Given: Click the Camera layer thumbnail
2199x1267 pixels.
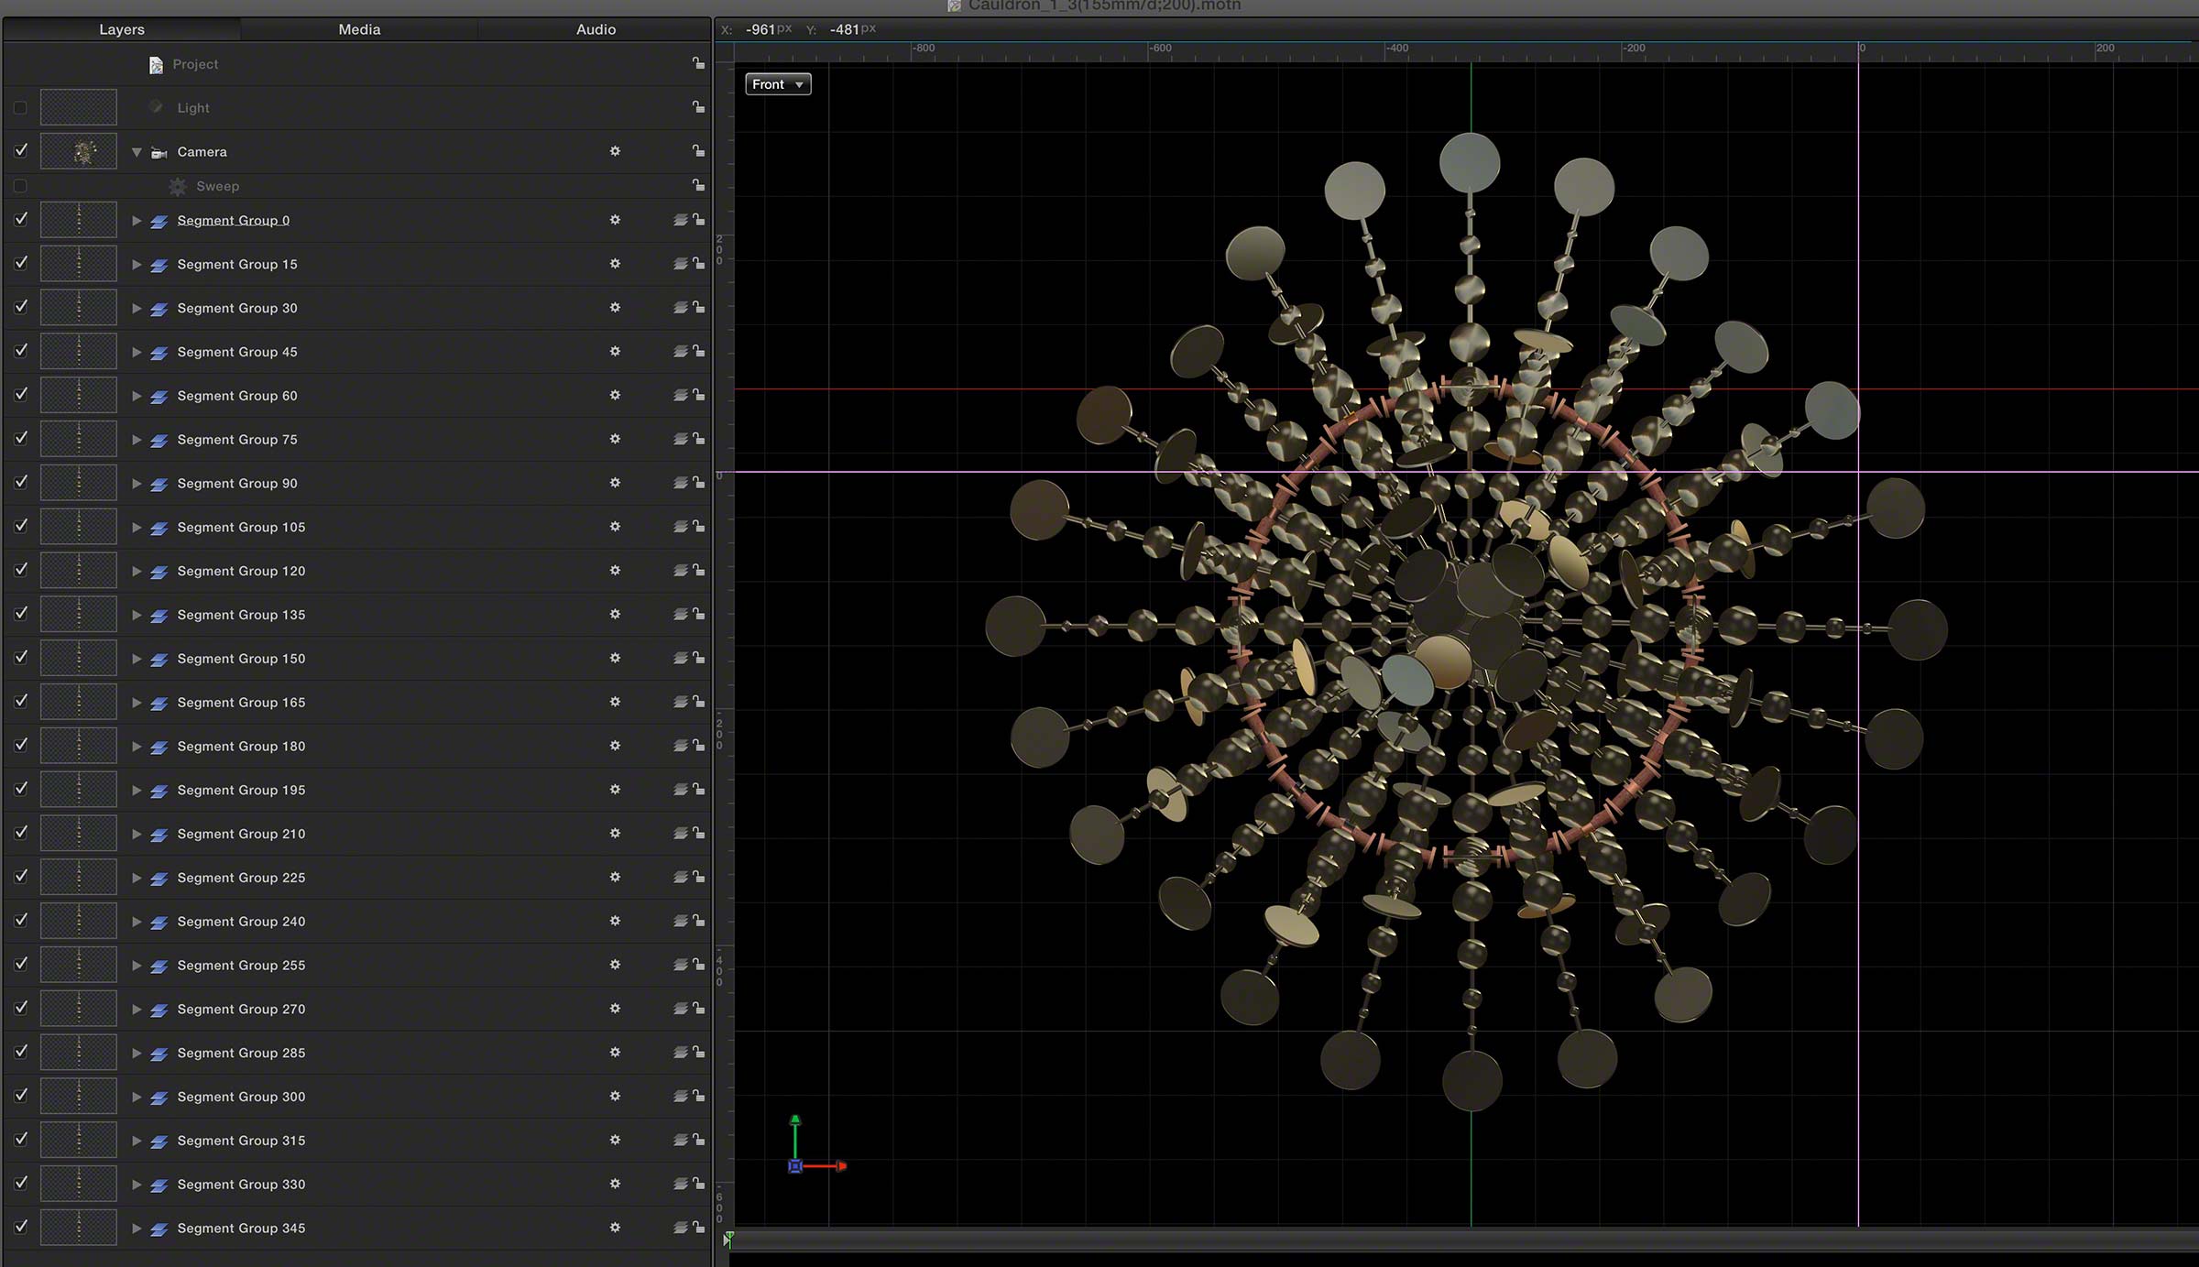Looking at the screenshot, I should point(79,151).
